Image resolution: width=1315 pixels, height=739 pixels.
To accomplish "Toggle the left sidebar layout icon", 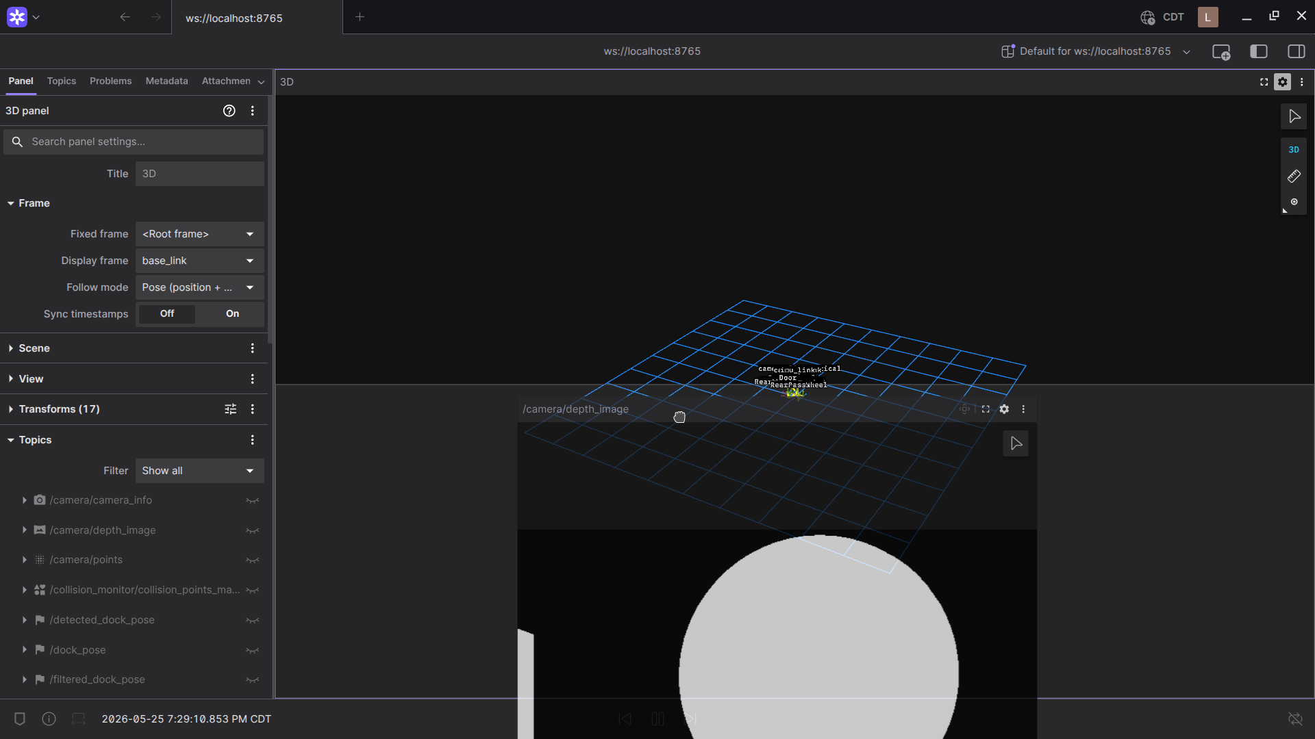I will click(1259, 52).
